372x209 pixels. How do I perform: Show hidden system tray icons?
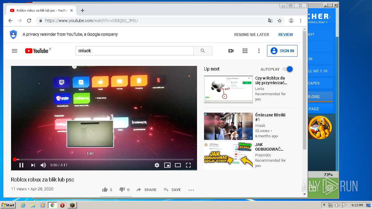click(324, 205)
